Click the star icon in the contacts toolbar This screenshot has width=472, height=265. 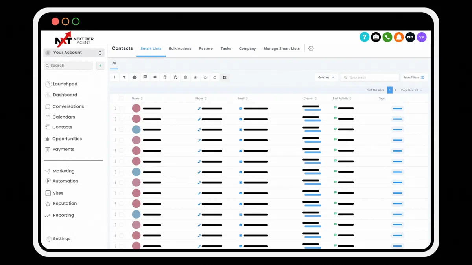(195, 77)
